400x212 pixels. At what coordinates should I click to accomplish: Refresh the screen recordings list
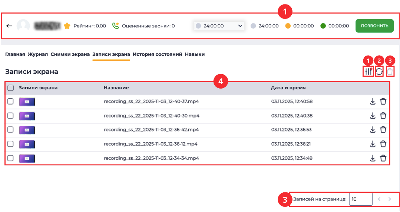click(x=379, y=72)
